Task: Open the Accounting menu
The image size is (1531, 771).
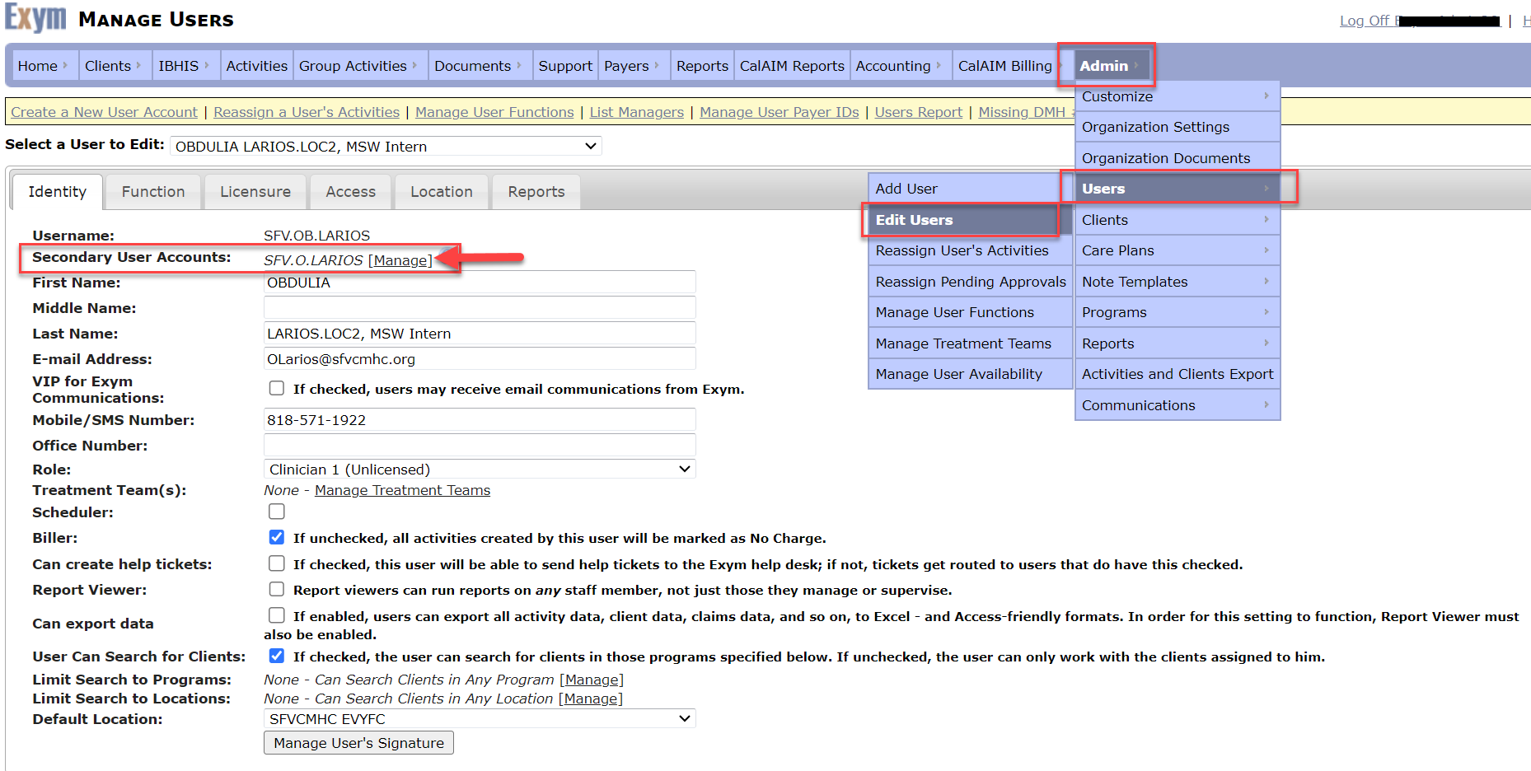Action: (900, 66)
